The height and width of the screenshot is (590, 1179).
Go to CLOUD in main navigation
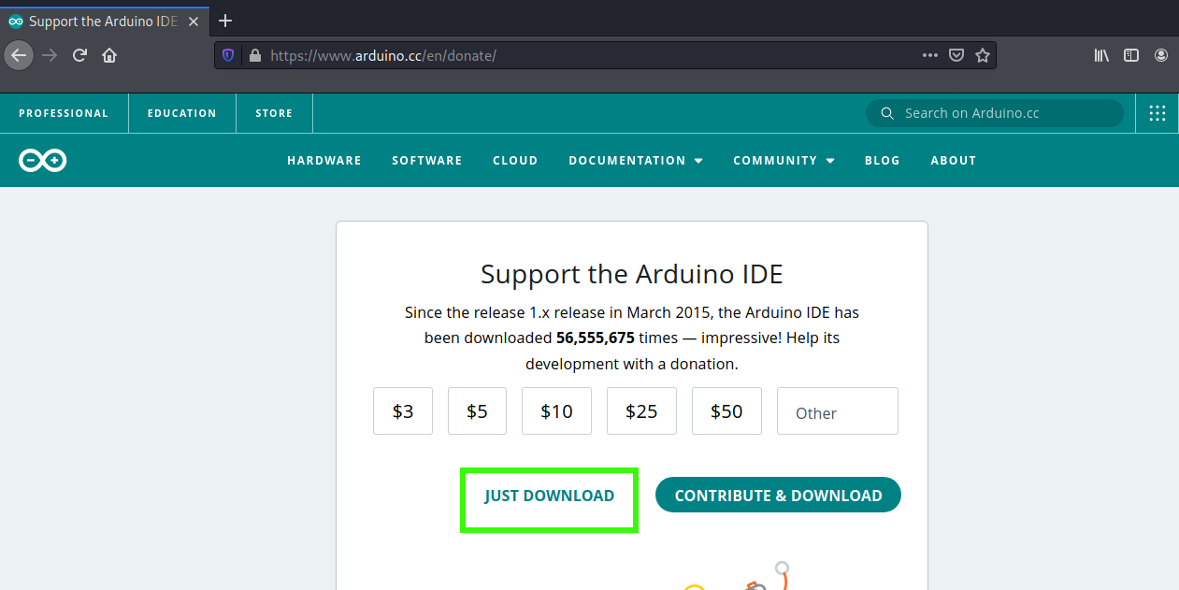pyautogui.click(x=515, y=161)
